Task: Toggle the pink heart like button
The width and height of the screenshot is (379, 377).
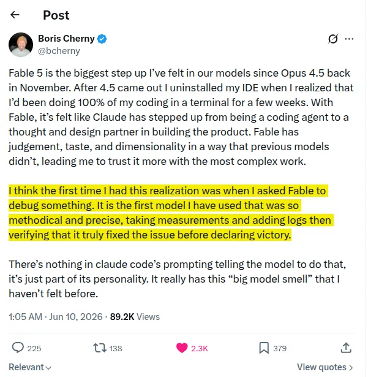Action: click(182, 348)
